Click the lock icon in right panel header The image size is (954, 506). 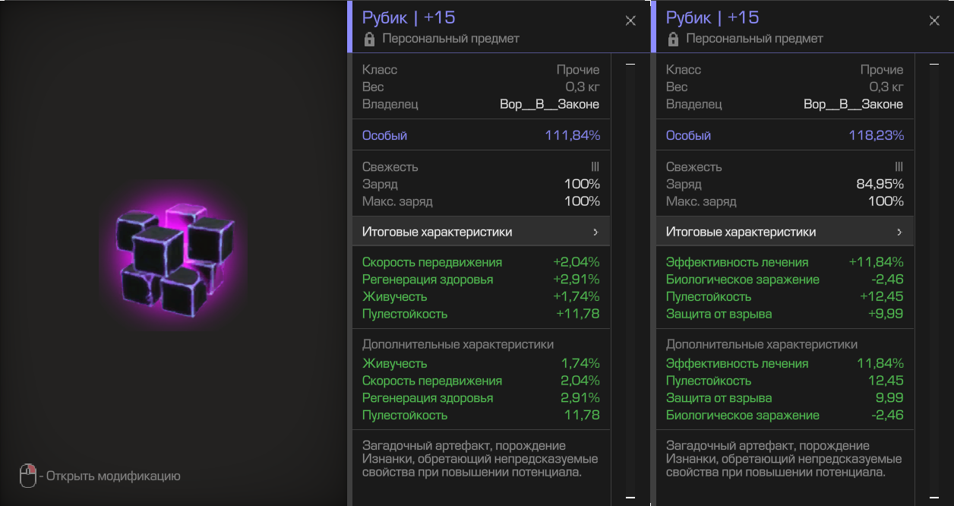click(x=673, y=39)
